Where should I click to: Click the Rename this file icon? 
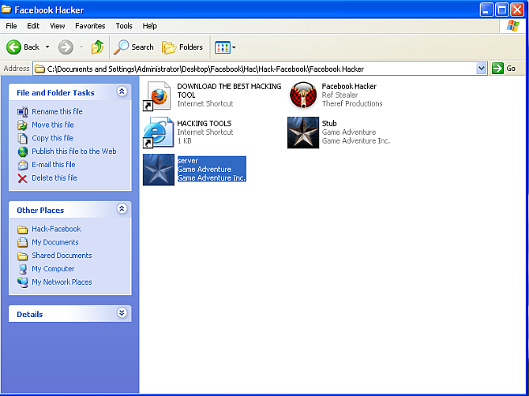click(x=23, y=111)
